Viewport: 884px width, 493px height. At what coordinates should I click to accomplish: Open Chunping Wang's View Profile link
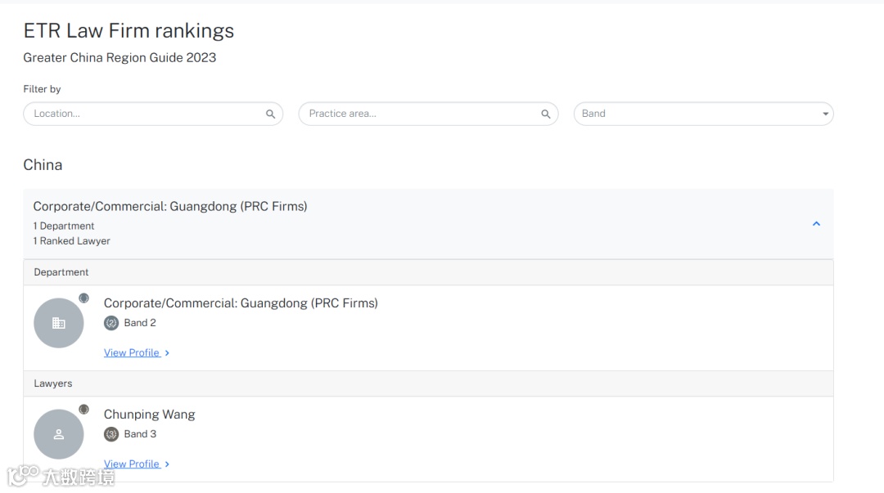point(132,464)
